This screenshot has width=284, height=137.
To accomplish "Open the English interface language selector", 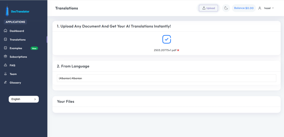I will (x=24, y=99).
